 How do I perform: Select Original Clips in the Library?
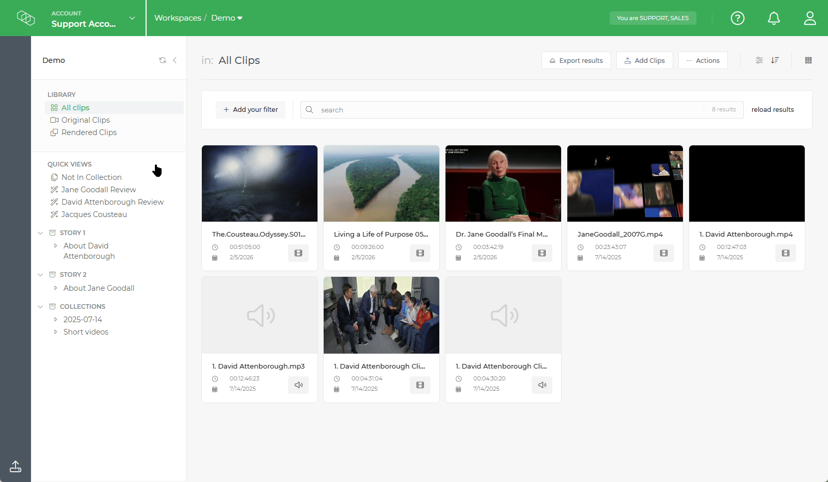pyautogui.click(x=86, y=120)
